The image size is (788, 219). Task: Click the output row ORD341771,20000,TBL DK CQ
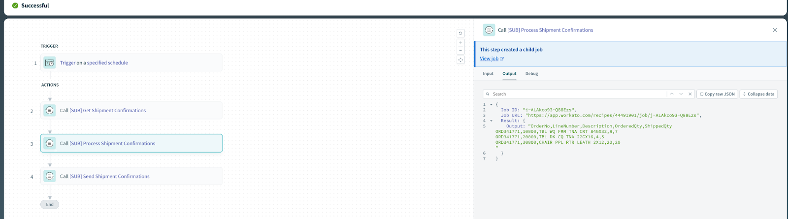[550, 137]
